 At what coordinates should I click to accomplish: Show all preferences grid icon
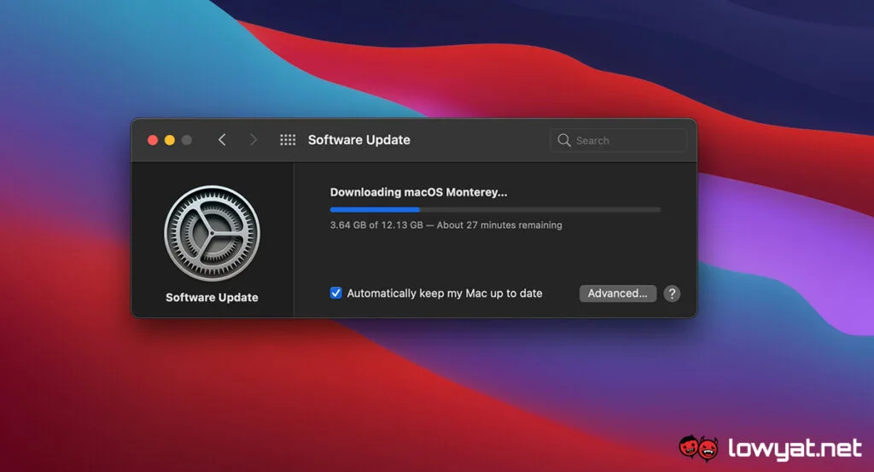tap(288, 140)
